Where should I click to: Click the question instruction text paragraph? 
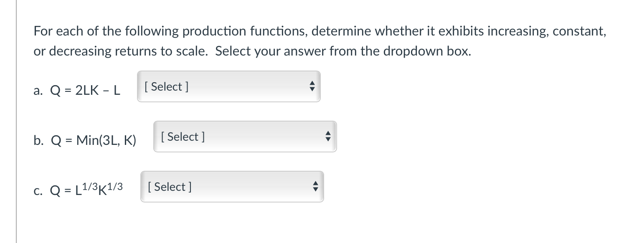320,40
